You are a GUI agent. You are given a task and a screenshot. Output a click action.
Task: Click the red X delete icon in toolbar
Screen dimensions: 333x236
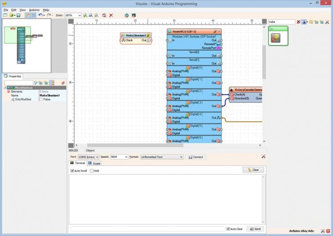coord(111,15)
